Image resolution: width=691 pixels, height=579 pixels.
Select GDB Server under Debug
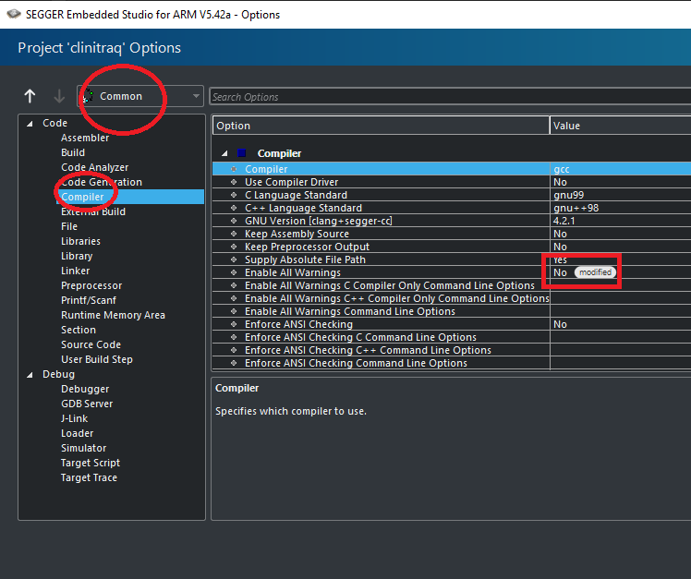87,404
